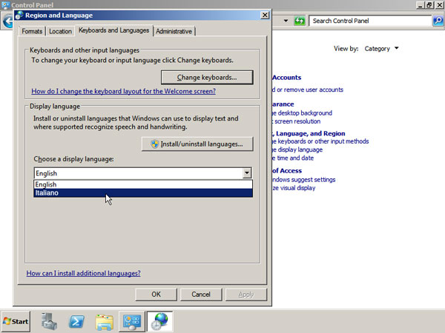Screen dimensions: 445x333
Task: Click the green refresh icon in address bar
Action: [300, 21]
